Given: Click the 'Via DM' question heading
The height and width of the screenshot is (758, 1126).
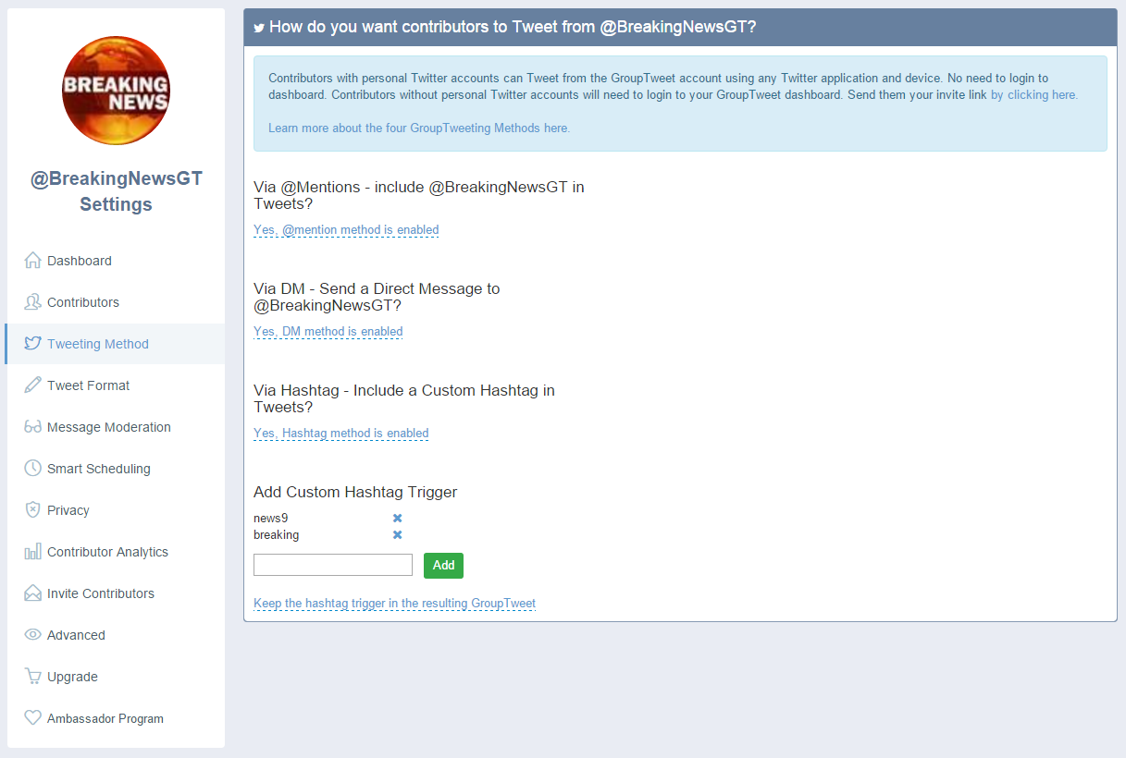Looking at the screenshot, I should pos(377,297).
